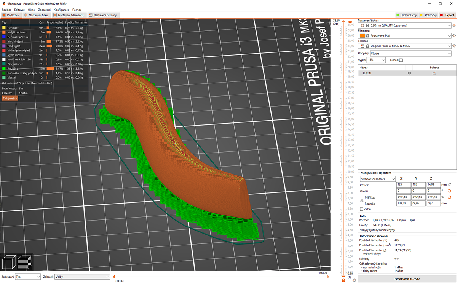This screenshot has height=283, width=457.
Task: Click the plus icon atop the layer slider
Action: pos(350,22)
